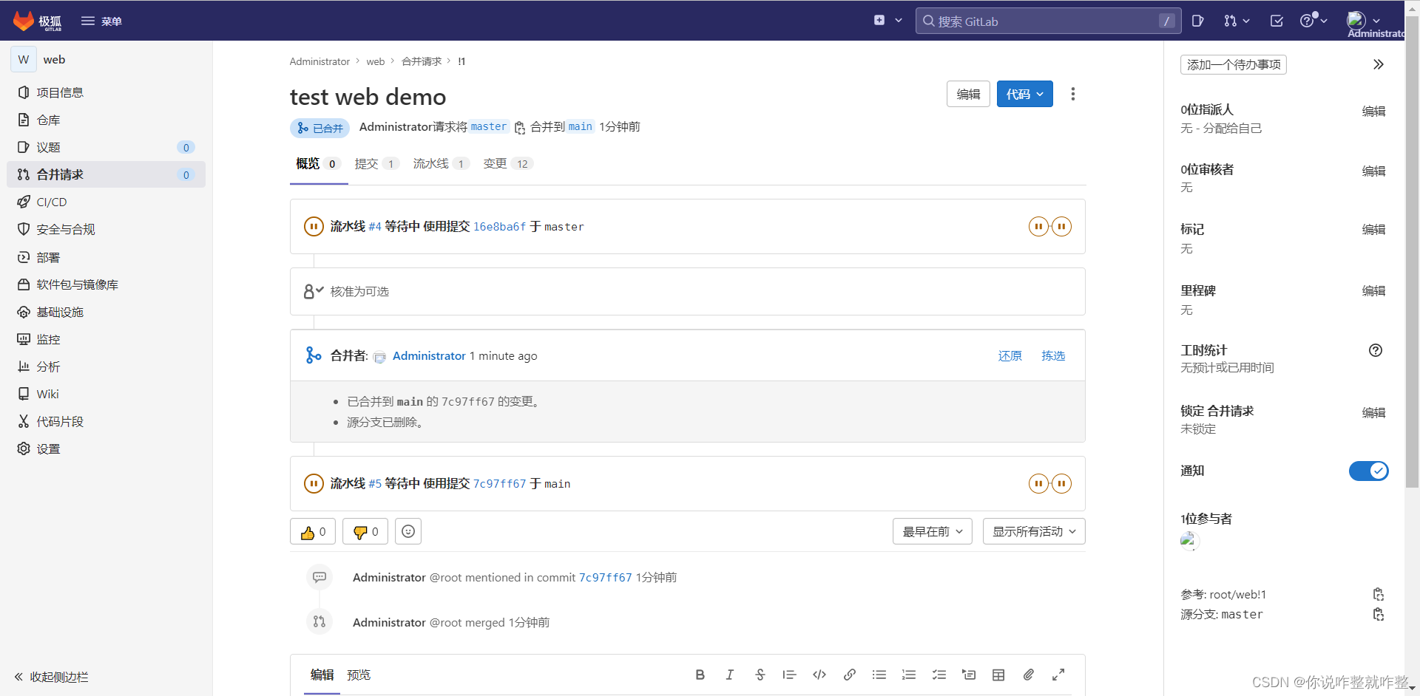Focus the 搜索 GitLab search field
This screenshot has width=1420, height=696.
point(1048,21)
